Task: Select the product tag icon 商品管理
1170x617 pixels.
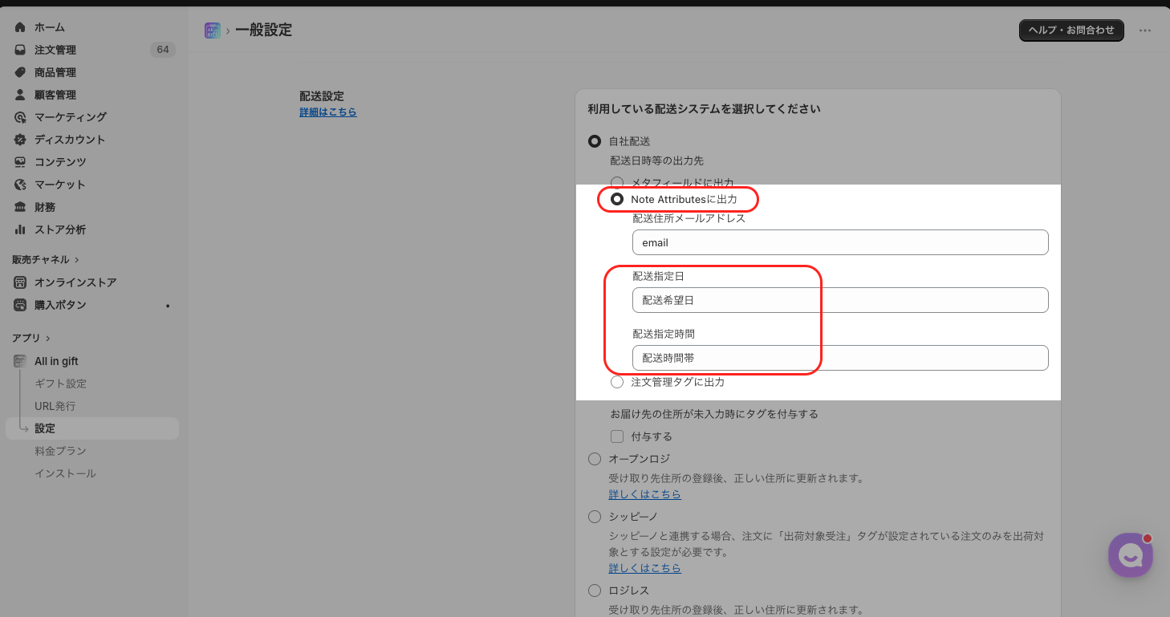Action: click(20, 72)
